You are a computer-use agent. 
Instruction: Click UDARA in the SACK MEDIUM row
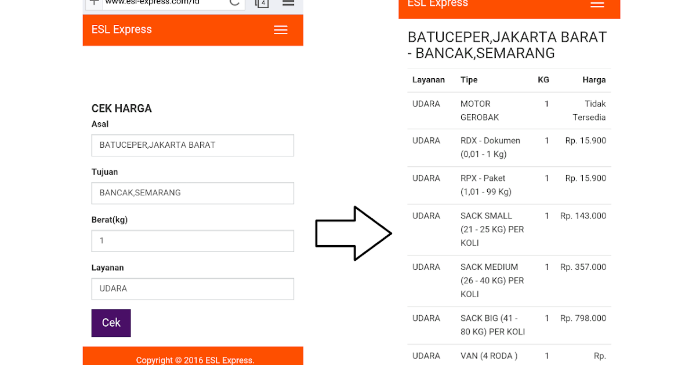click(x=426, y=267)
